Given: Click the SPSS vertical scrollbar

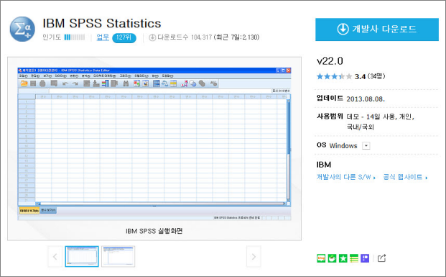Looking at the screenshot, I should coord(288,150).
